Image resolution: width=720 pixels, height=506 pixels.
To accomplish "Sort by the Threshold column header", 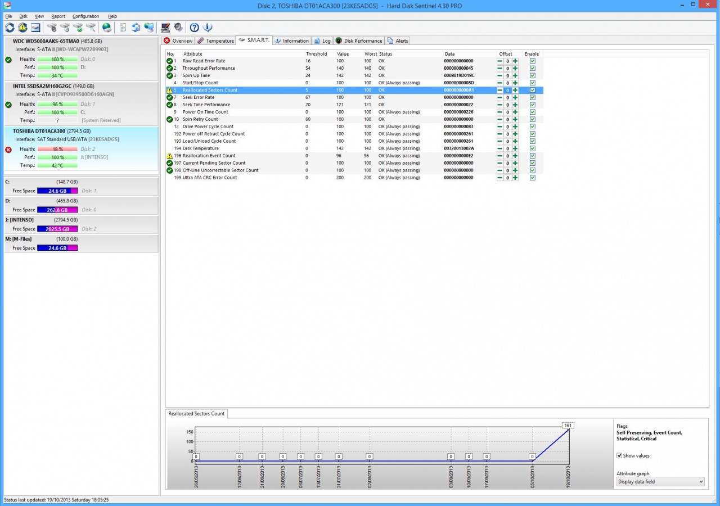I will tap(316, 54).
